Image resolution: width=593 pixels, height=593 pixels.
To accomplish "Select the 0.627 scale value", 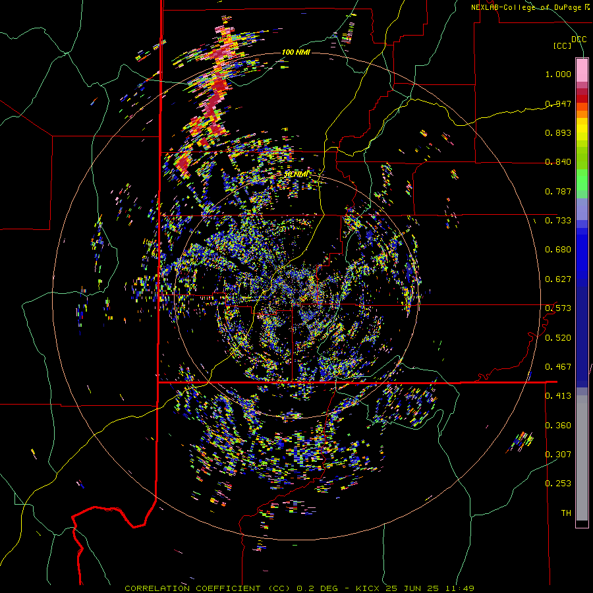I will [x=558, y=279].
